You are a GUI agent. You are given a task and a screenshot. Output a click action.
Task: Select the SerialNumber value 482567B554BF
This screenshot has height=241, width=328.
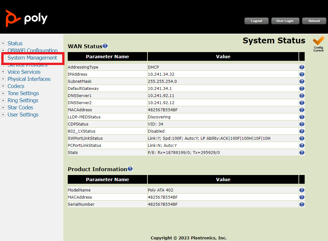tap(163, 204)
